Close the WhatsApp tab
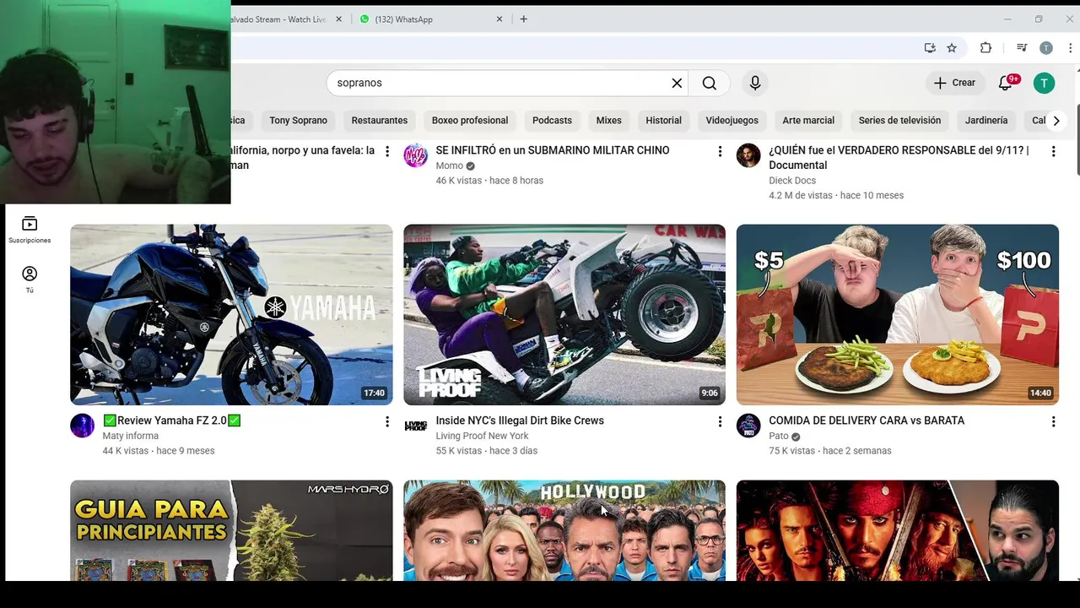The height and width of the screenshot is (608, 1080). click(499, 19)
